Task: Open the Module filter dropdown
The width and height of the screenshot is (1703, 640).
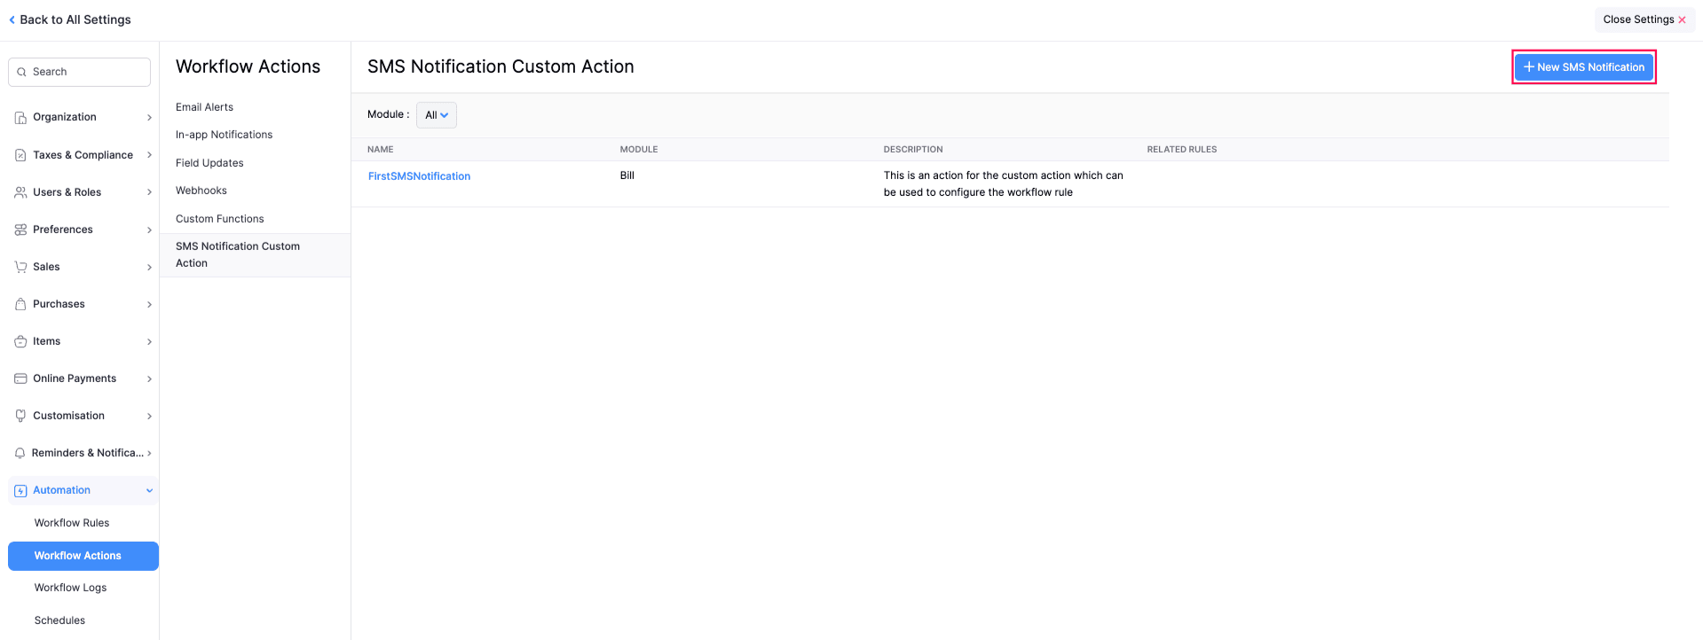Action: (x=436, y=115)
